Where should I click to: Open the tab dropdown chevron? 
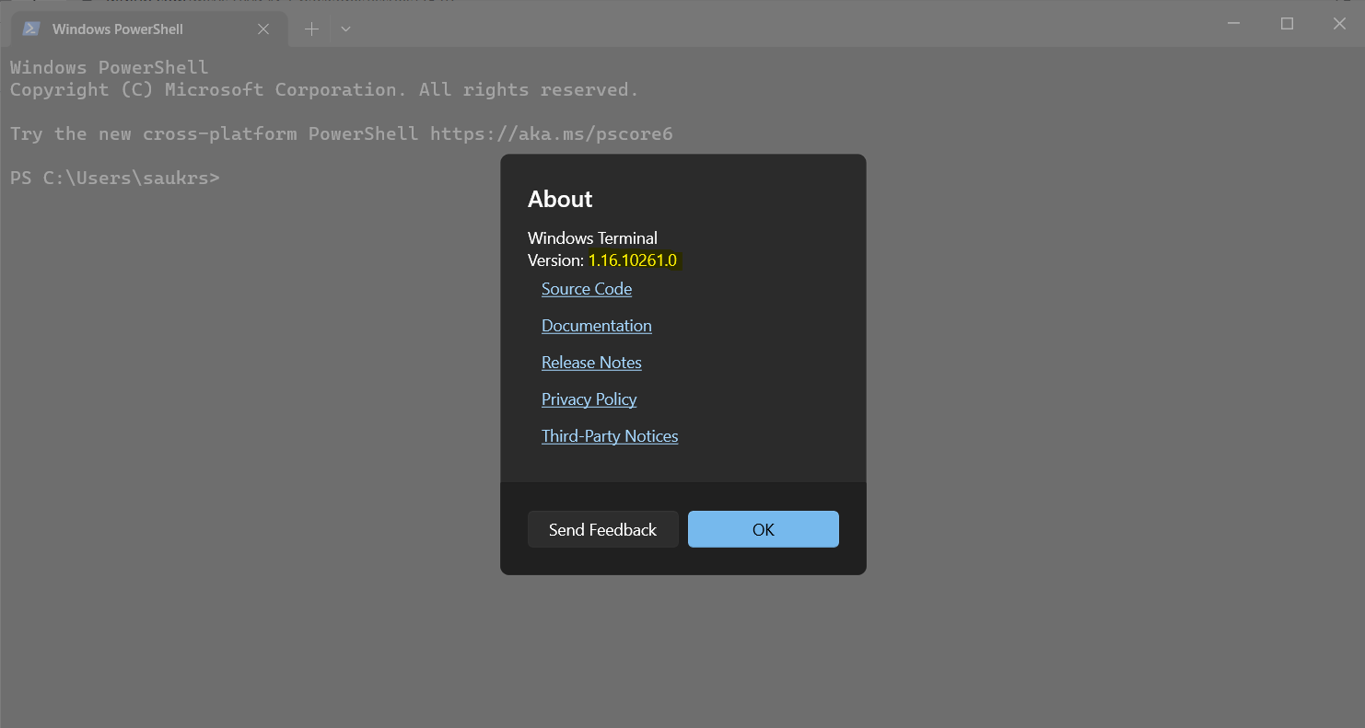345,29
